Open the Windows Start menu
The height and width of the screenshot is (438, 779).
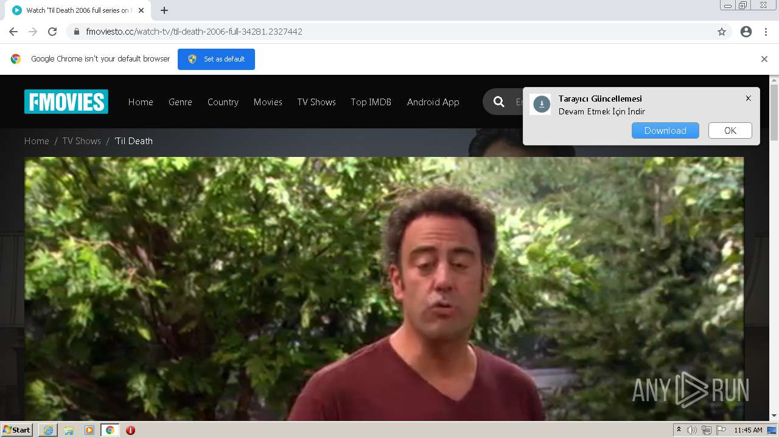[17, 429]
